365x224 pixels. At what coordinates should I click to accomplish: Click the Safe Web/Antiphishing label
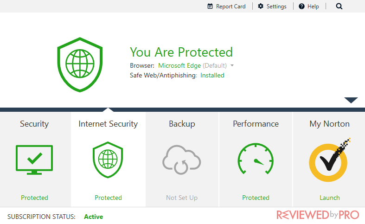(163, 76)
